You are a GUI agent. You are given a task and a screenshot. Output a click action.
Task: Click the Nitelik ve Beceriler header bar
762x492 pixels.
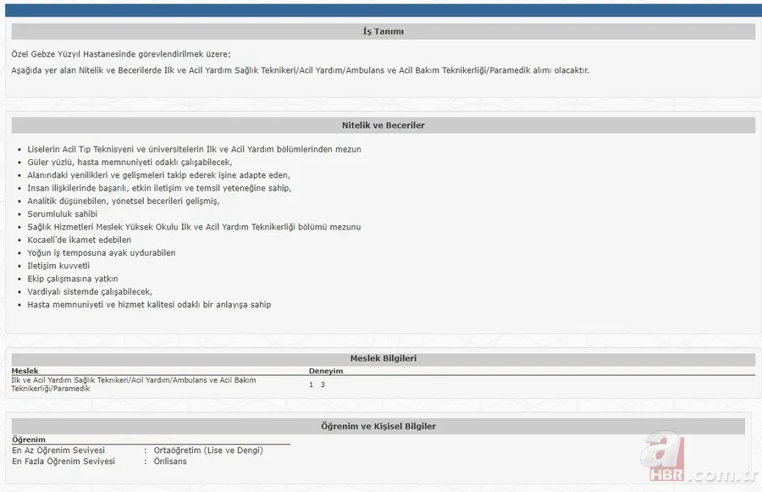[x=383, y=125]
